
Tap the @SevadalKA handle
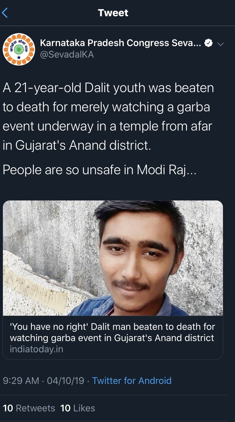[67, 55]
